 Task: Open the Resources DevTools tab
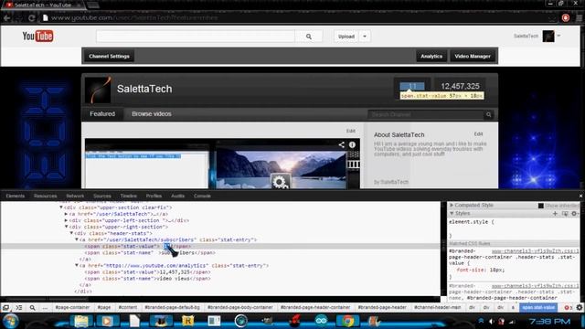point(45,196)
